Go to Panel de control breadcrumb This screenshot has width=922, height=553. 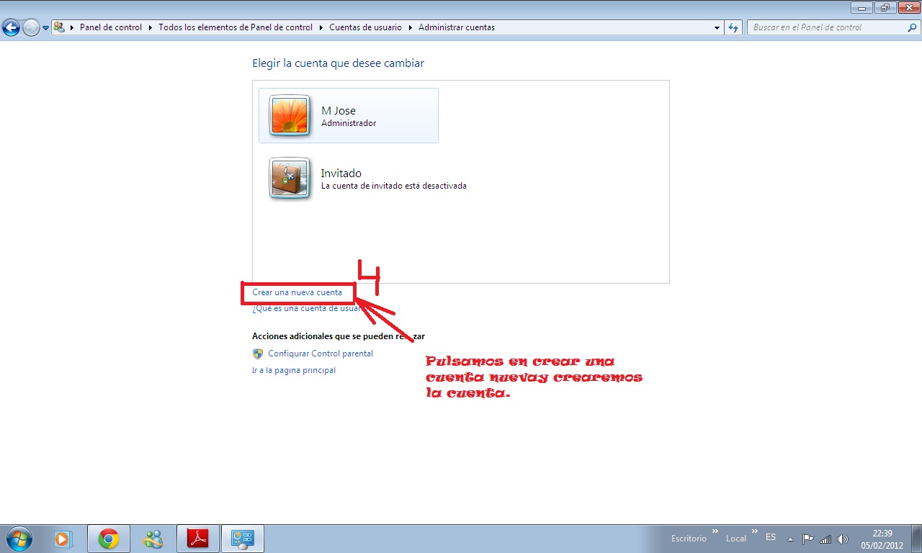(112, 27)
